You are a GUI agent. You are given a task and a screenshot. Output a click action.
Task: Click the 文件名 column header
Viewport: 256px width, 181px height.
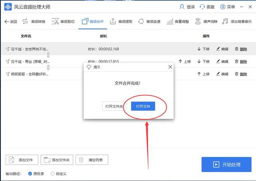(26, 36)
